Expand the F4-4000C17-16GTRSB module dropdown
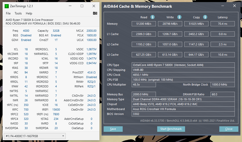 (x=35, y=136)
